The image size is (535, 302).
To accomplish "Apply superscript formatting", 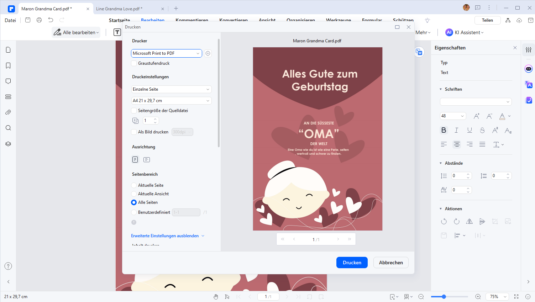I will click(495, 130).
